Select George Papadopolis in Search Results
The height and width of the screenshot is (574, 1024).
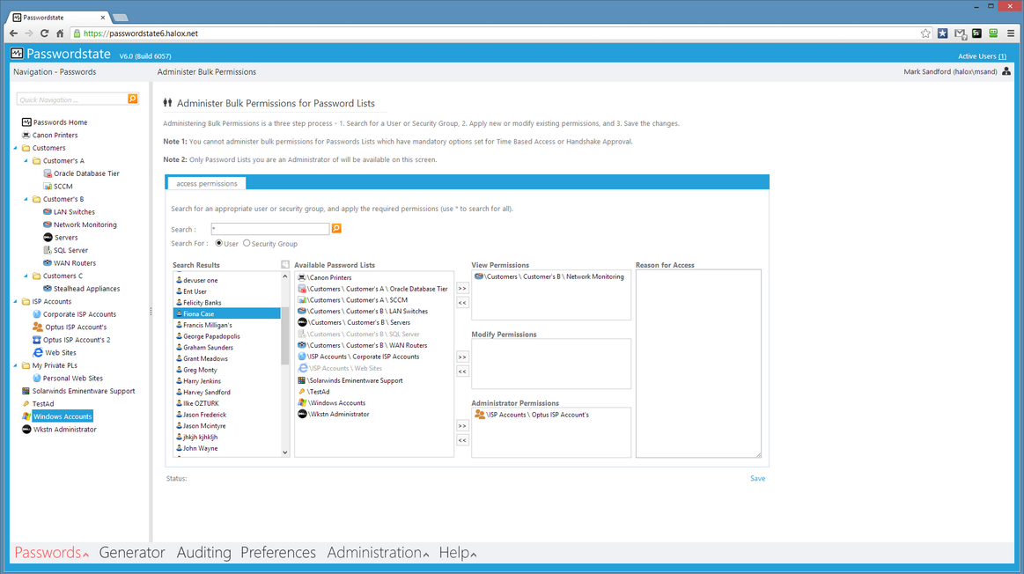click(226, 336)
